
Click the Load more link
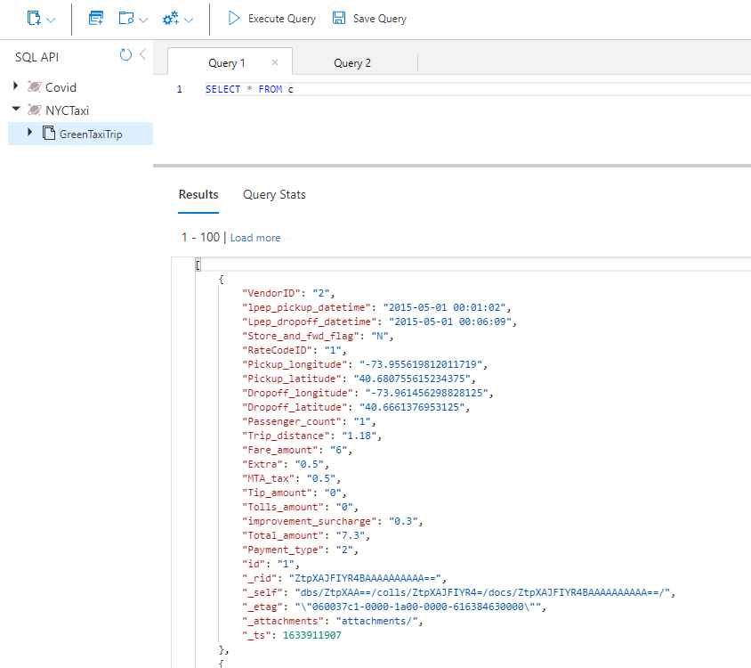[255, 238]
